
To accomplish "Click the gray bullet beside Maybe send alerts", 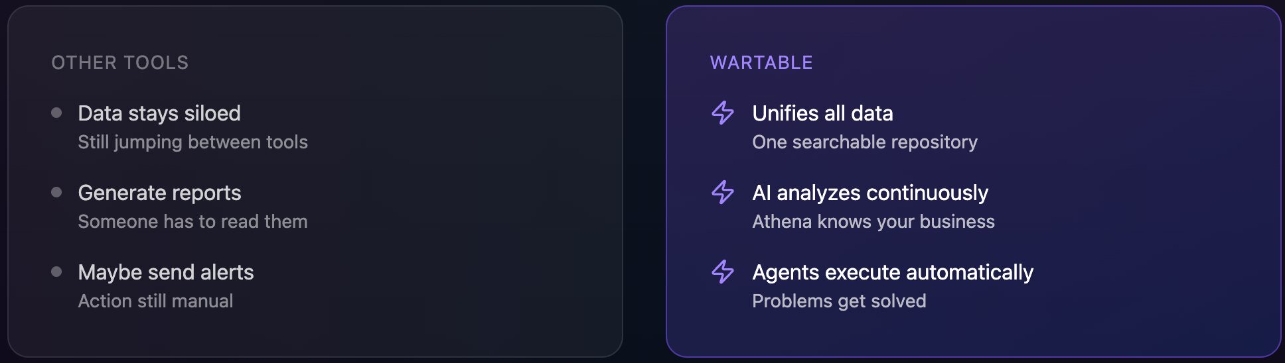I will (56, 272).
